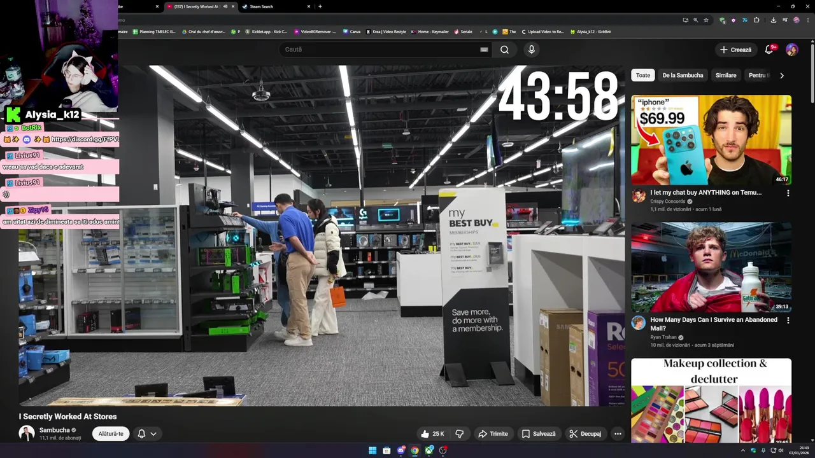Open options menu for Temu video suggestion
Image resolution: width=815 pixels, height=458 pixels.
pos(788,193)
